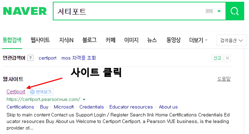The height and width of the screenshot is (134, 249).
Task: Switch to the 웹사이트 tab
Action: coord(40,40)
